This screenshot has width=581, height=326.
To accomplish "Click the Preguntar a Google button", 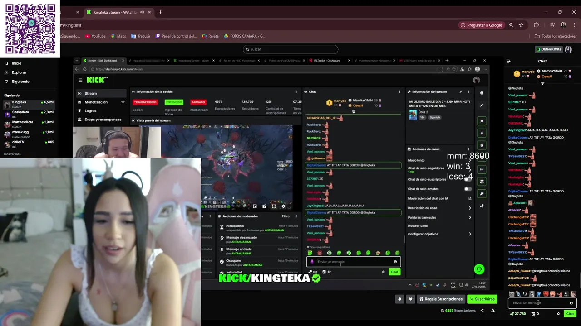I will coord(481,25).
